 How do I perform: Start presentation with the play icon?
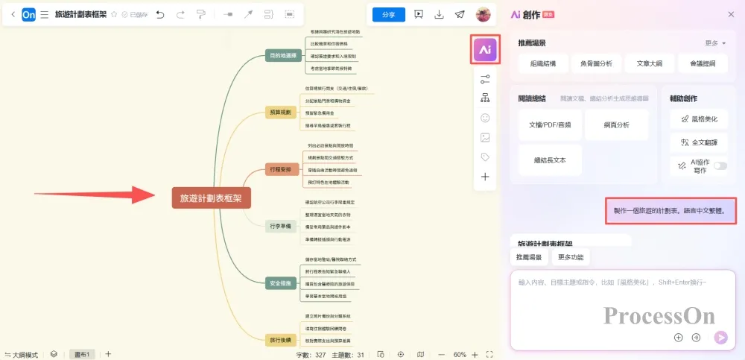419,14
